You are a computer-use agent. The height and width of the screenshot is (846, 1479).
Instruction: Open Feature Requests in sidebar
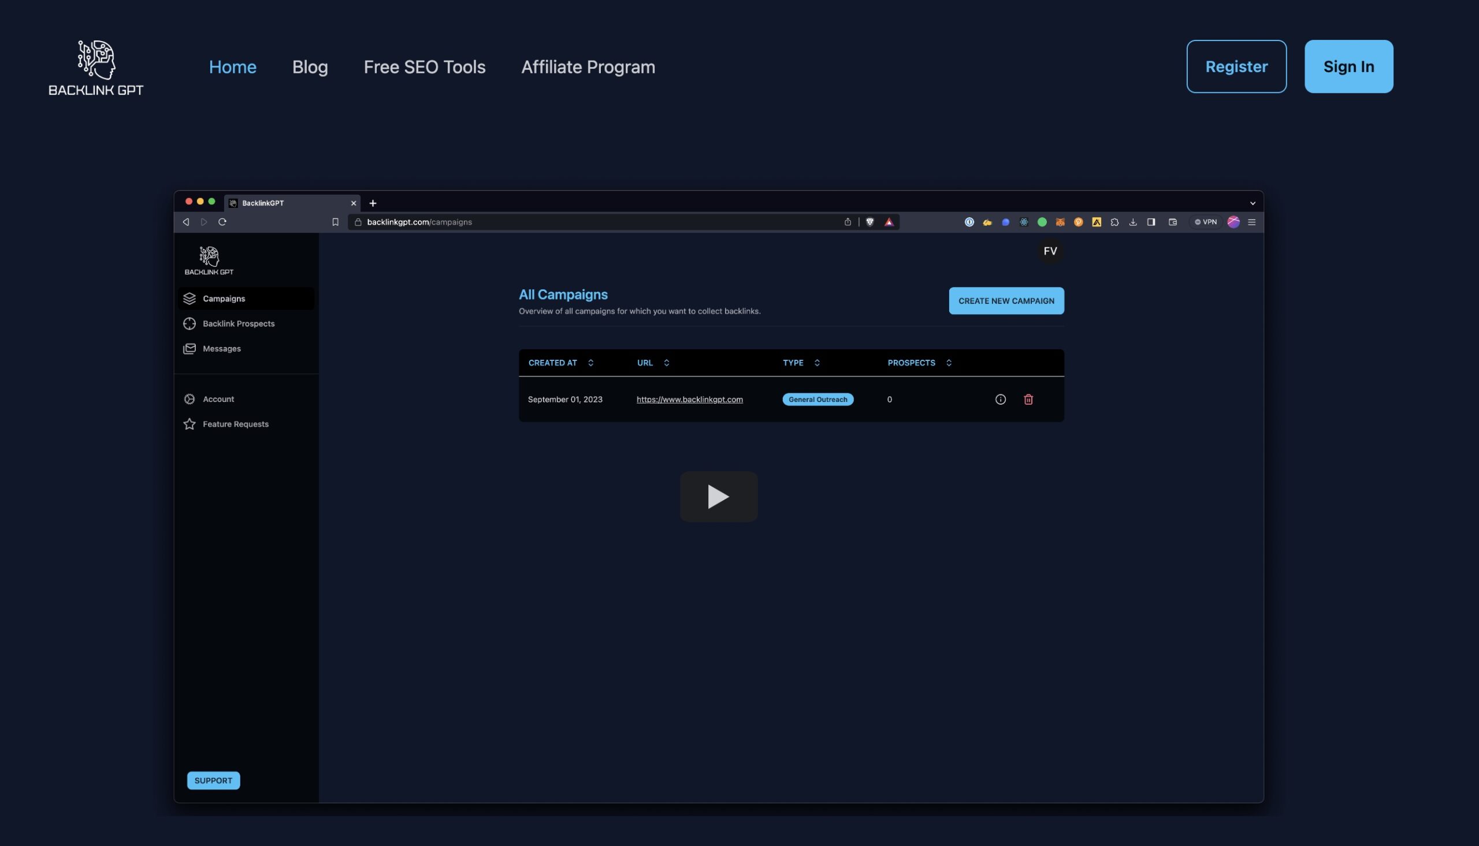[235, 424]
